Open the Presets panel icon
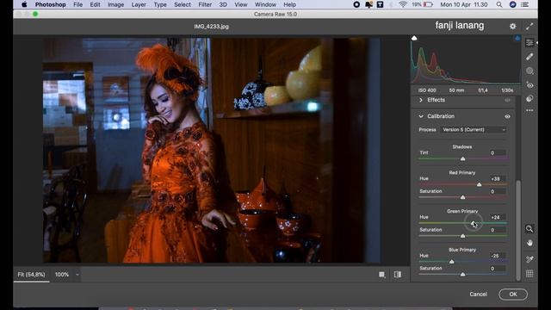This screenshot has width=551, height=310. pos(529,98)
